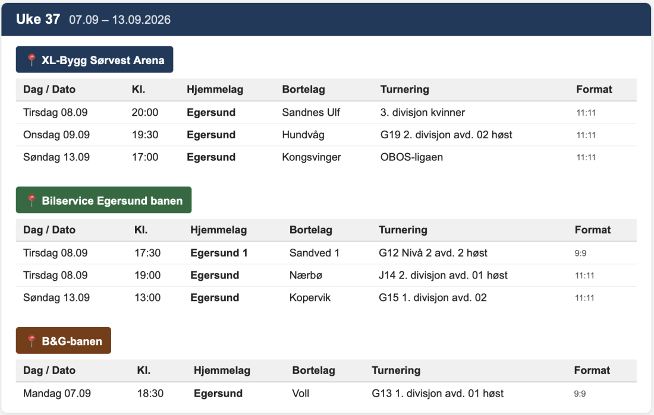Select the Kopervik G15 1. divisjon match
Screen dimensions: 654x415
click(326, 297)
